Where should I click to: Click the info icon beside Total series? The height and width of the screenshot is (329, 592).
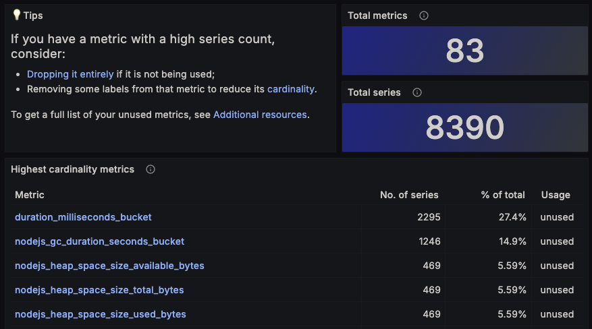pos(417,92)
